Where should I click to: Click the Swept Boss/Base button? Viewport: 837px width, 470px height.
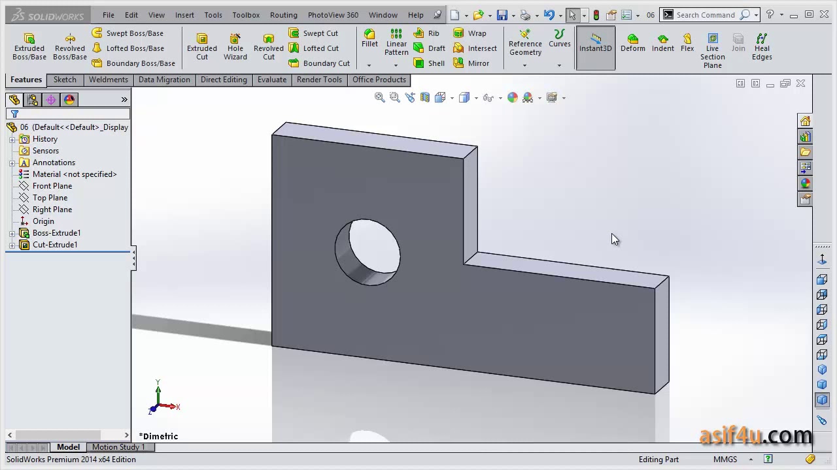(x=128, y=33)
